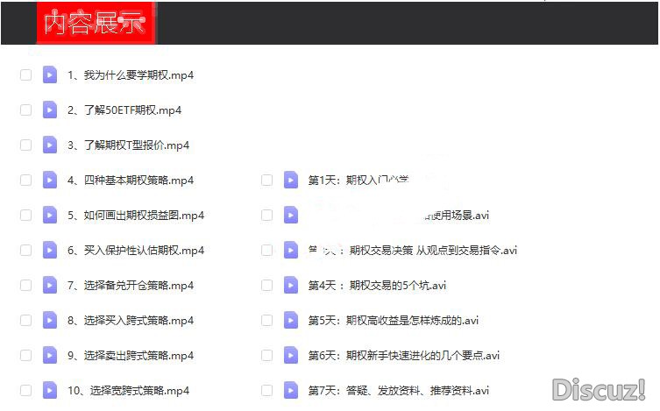Screen dimensions: 660x411
Task: Open file name 第5天：期权高收益是怎样炼成的.avi
Action: coord(394,321)
